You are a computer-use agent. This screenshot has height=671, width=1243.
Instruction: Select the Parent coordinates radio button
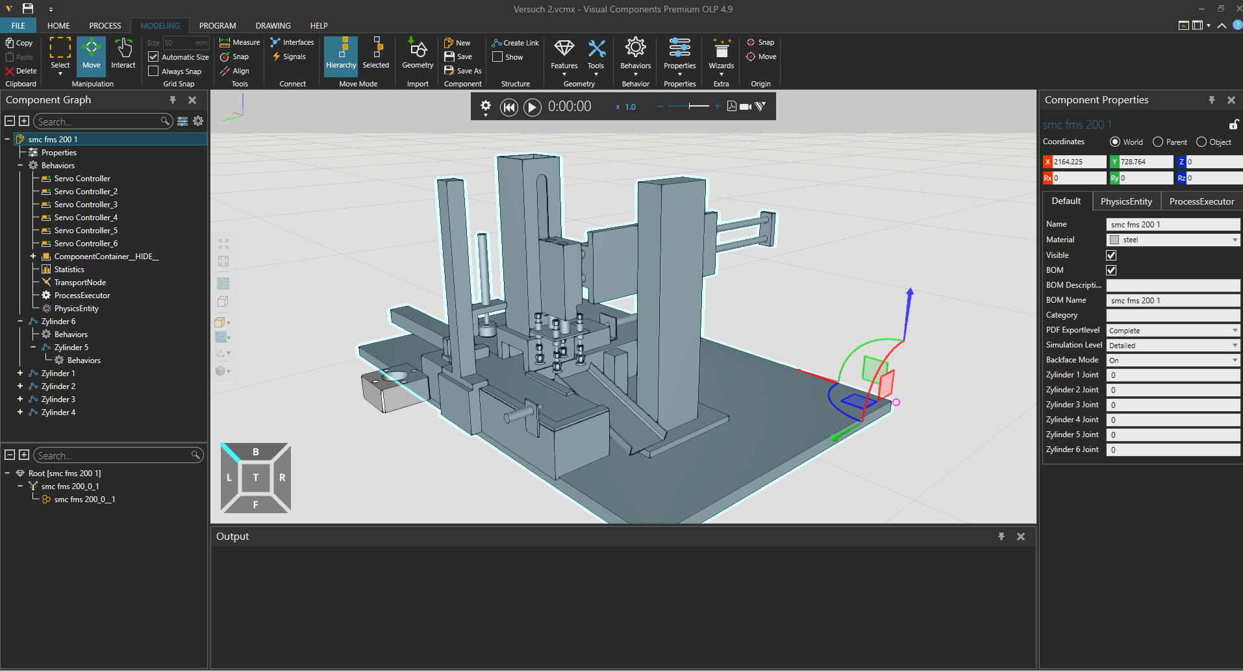click(1158, 142)
